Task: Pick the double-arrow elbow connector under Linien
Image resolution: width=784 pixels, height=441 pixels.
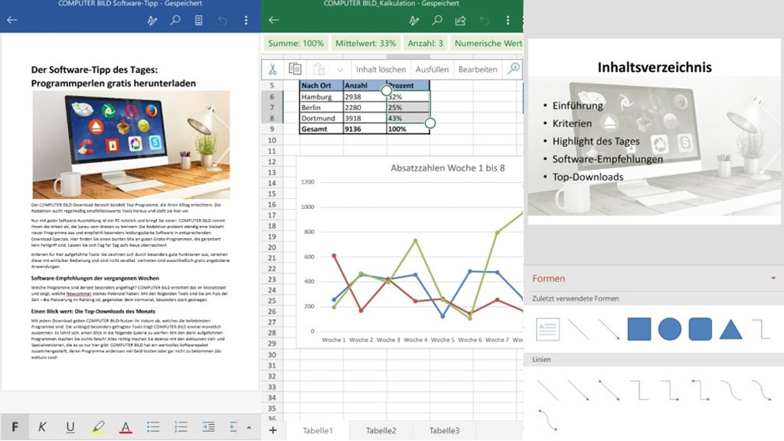Action: 701,390
